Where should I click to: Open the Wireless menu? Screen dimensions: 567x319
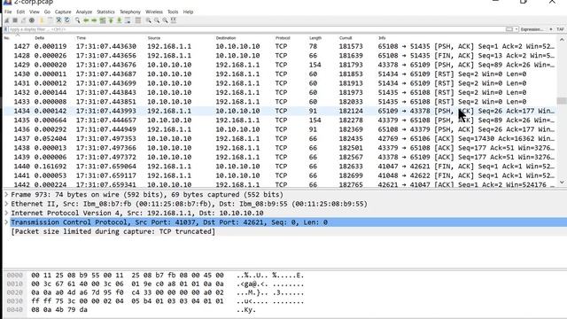[x=154, y=12]
